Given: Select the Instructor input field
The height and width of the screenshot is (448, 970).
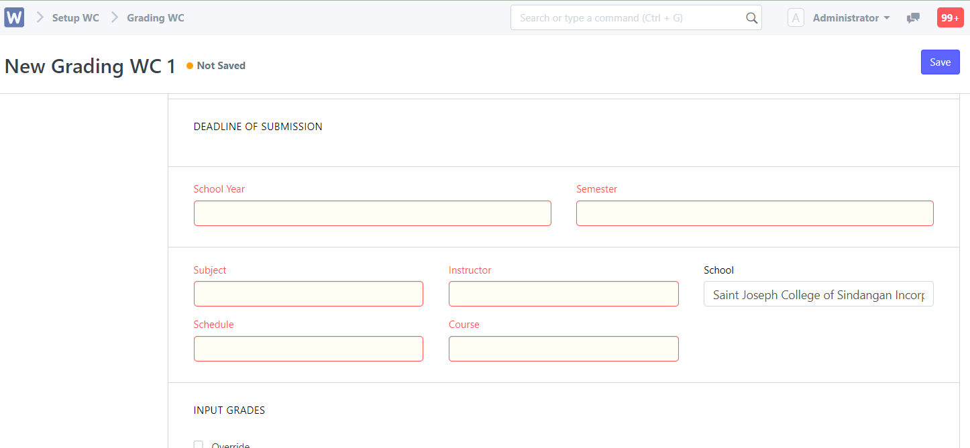Looking at the screenshot, I should coord(563,294).
